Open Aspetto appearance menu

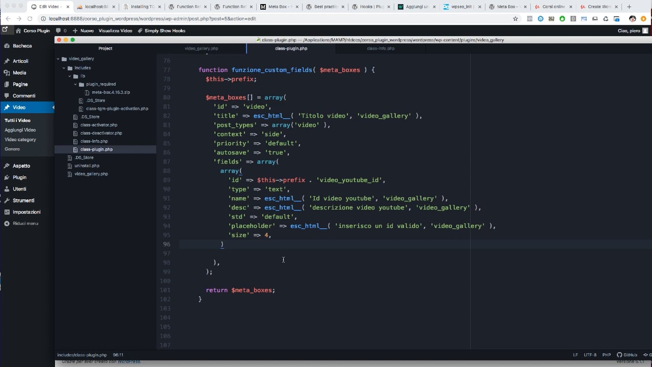point(21,166)
